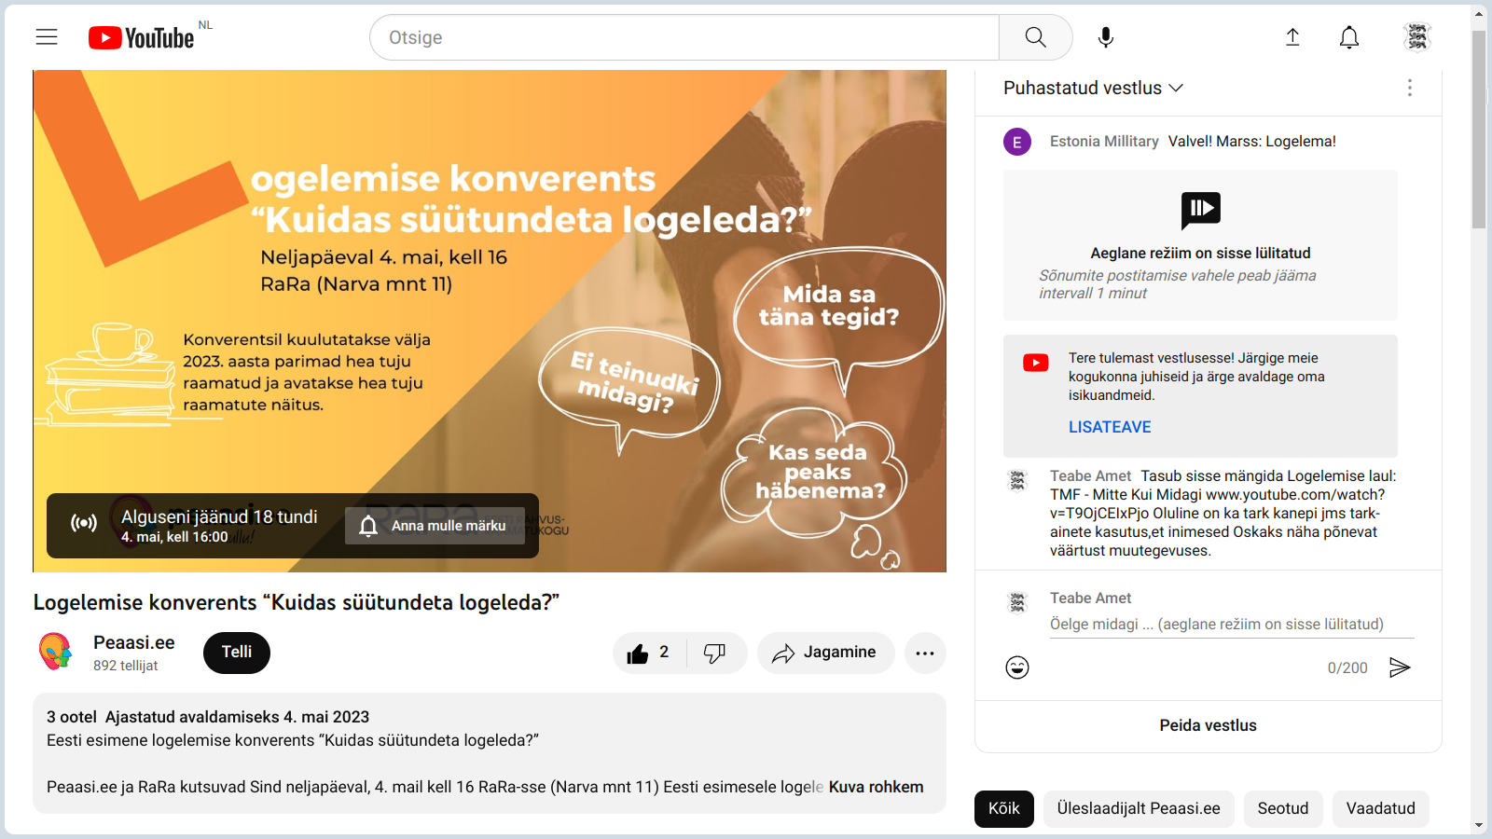Open the hamburger guide menu
1492x839 pixels.
[x=47, y=37]
